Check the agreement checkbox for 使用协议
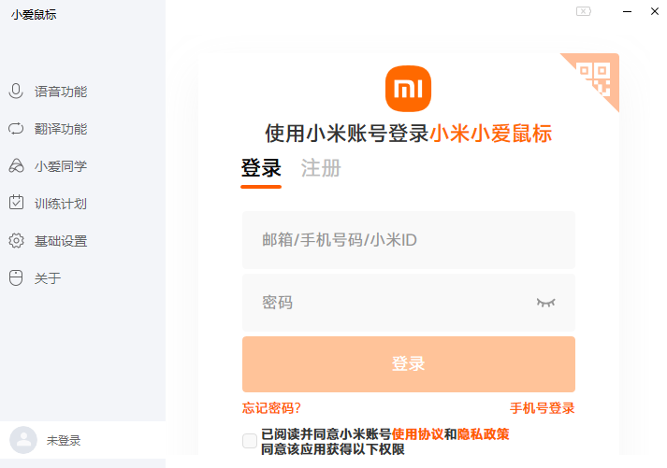This screenshot has height=468, width=667. pos(250,441)
